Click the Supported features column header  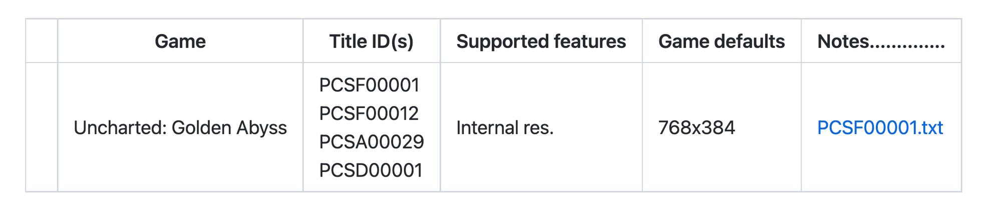coord(541,41)
